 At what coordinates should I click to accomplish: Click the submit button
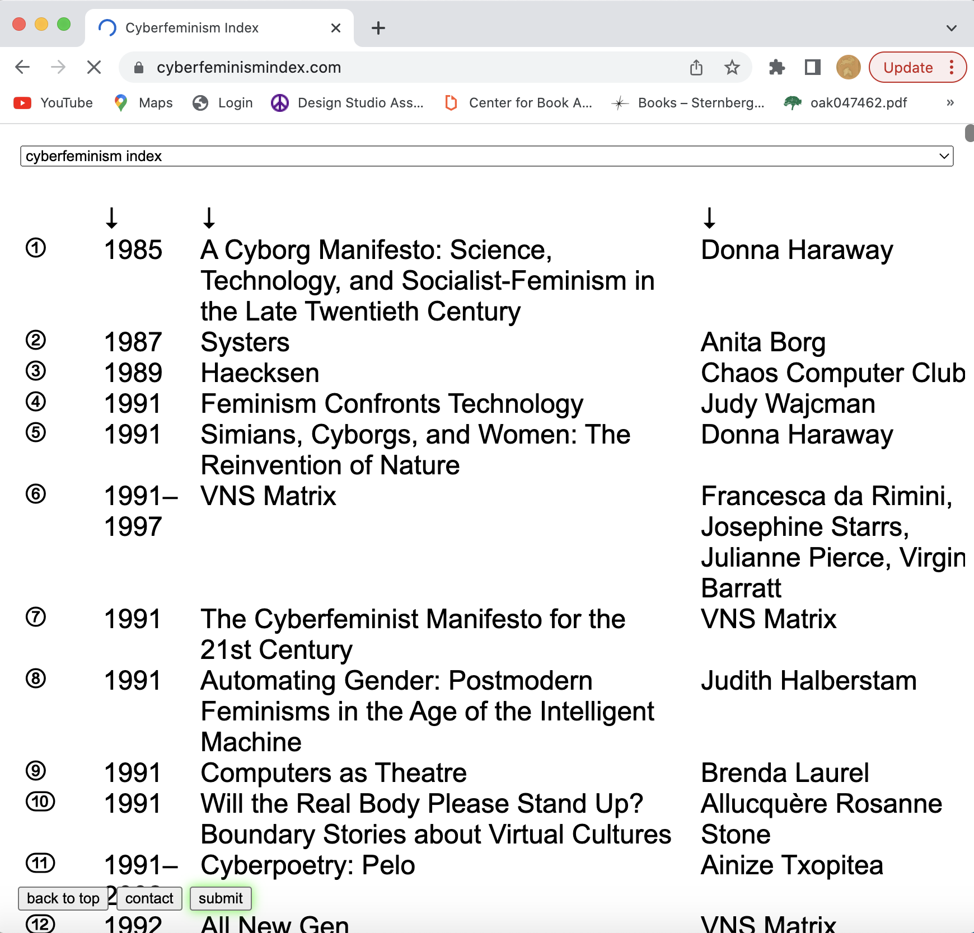pos(221,898)
